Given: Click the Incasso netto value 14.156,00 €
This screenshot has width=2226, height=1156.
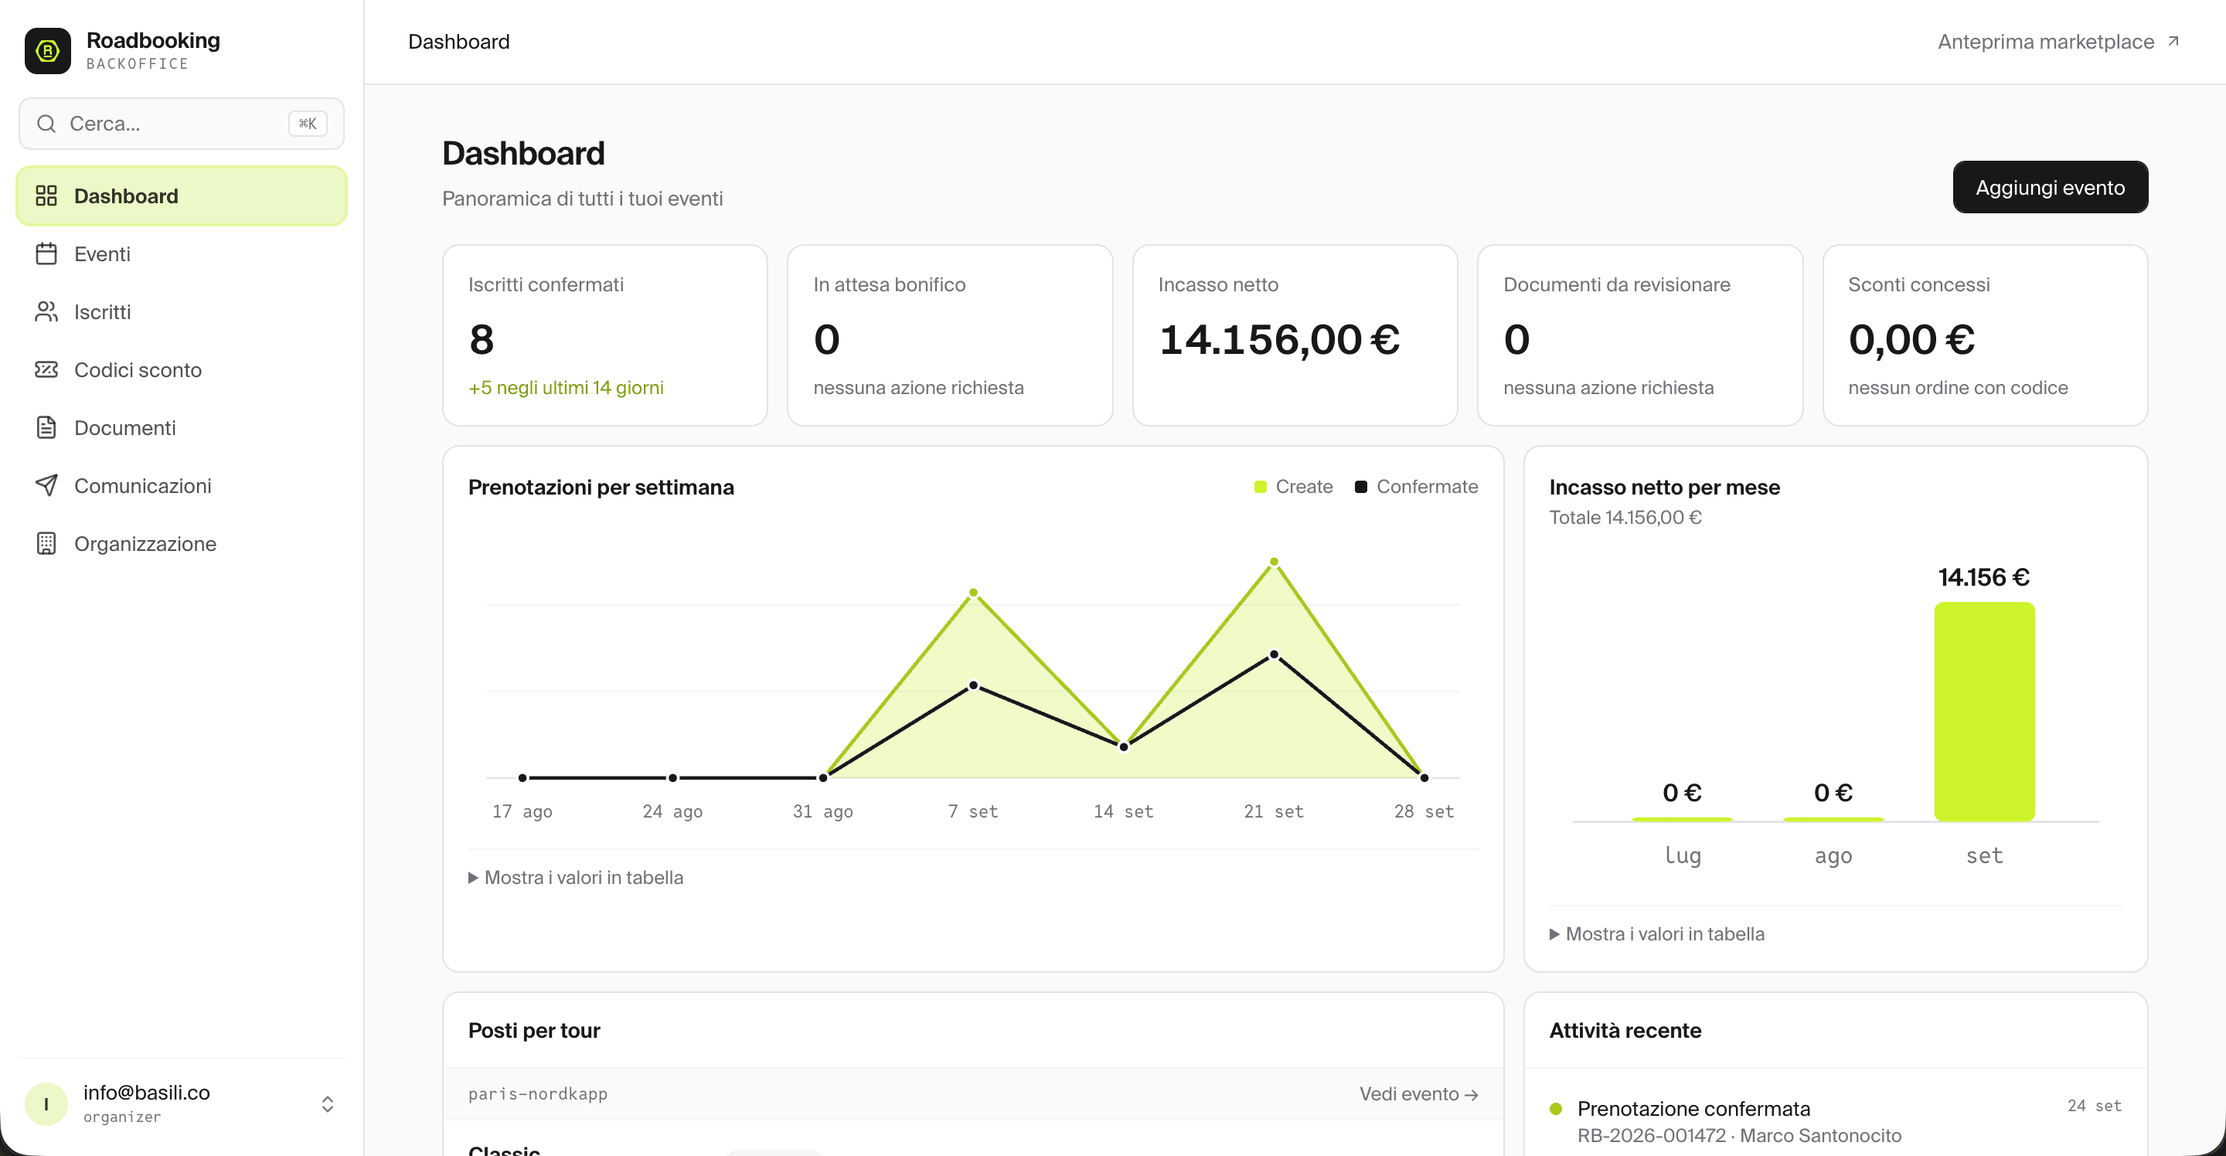Looking at the screenshot, I should [1279, 338].
